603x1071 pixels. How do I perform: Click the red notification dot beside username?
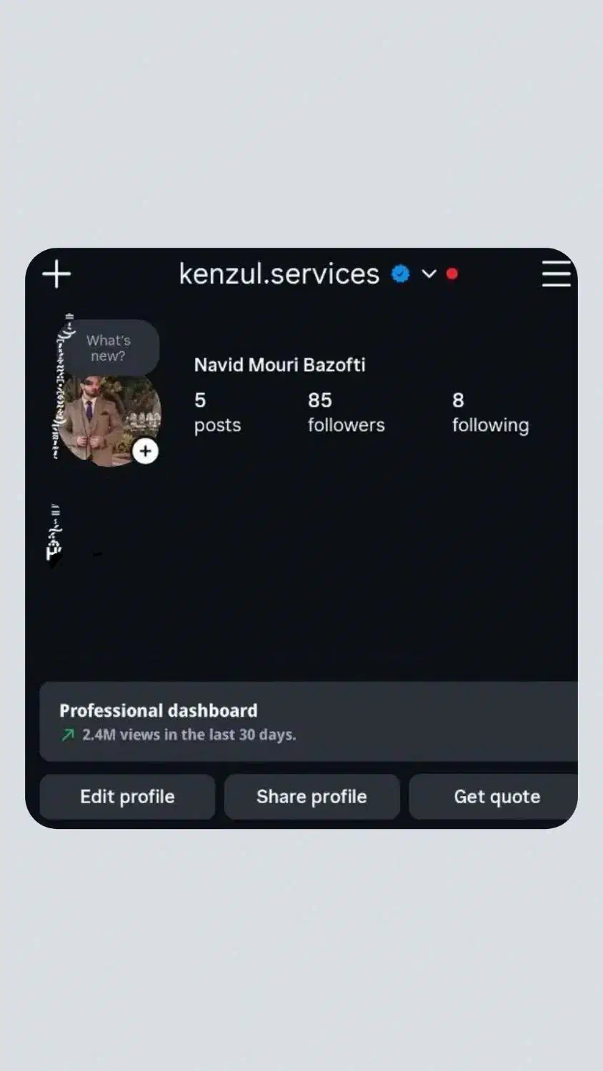452,273
